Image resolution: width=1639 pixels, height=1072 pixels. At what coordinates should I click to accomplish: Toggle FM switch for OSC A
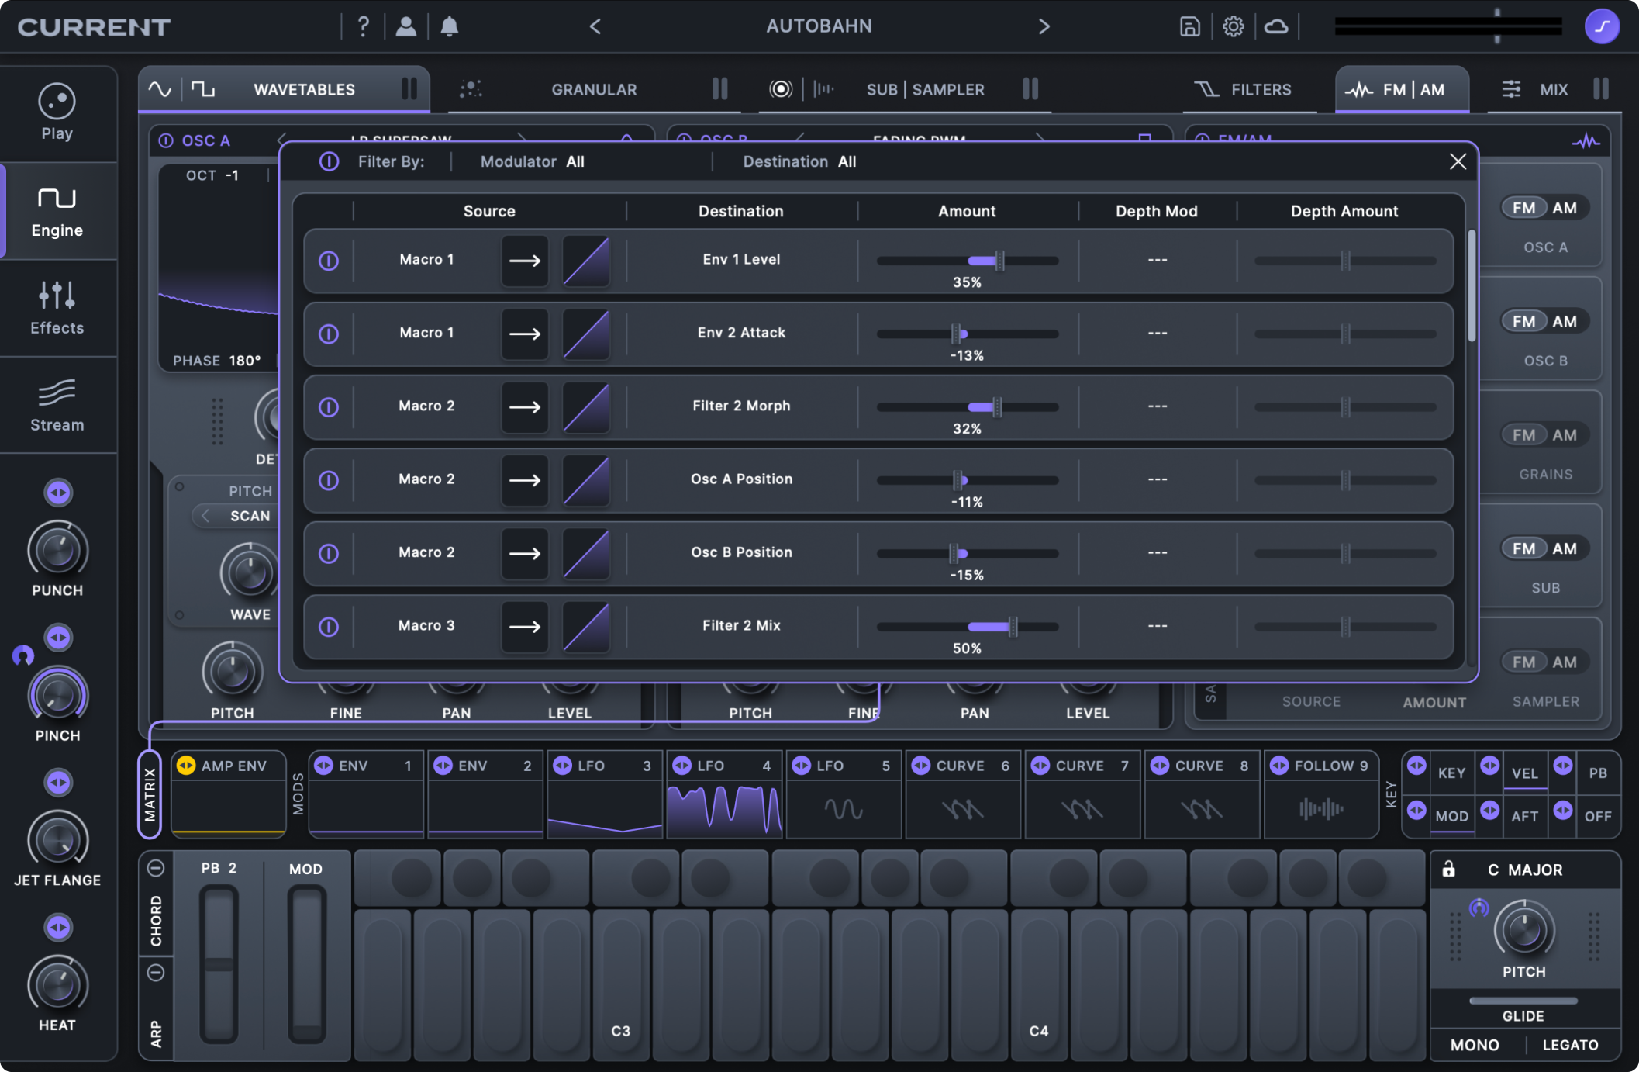point(1523,208)
